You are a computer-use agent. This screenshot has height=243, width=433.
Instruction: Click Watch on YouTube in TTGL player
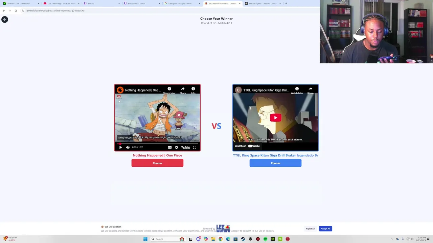pos(247,146)
